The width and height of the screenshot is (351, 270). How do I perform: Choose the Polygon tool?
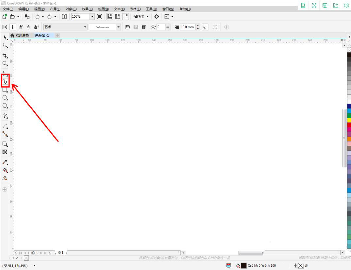click(x=5, y=106)
